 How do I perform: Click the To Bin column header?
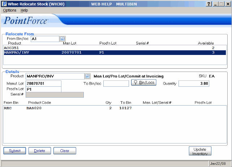tap(126, 103)
